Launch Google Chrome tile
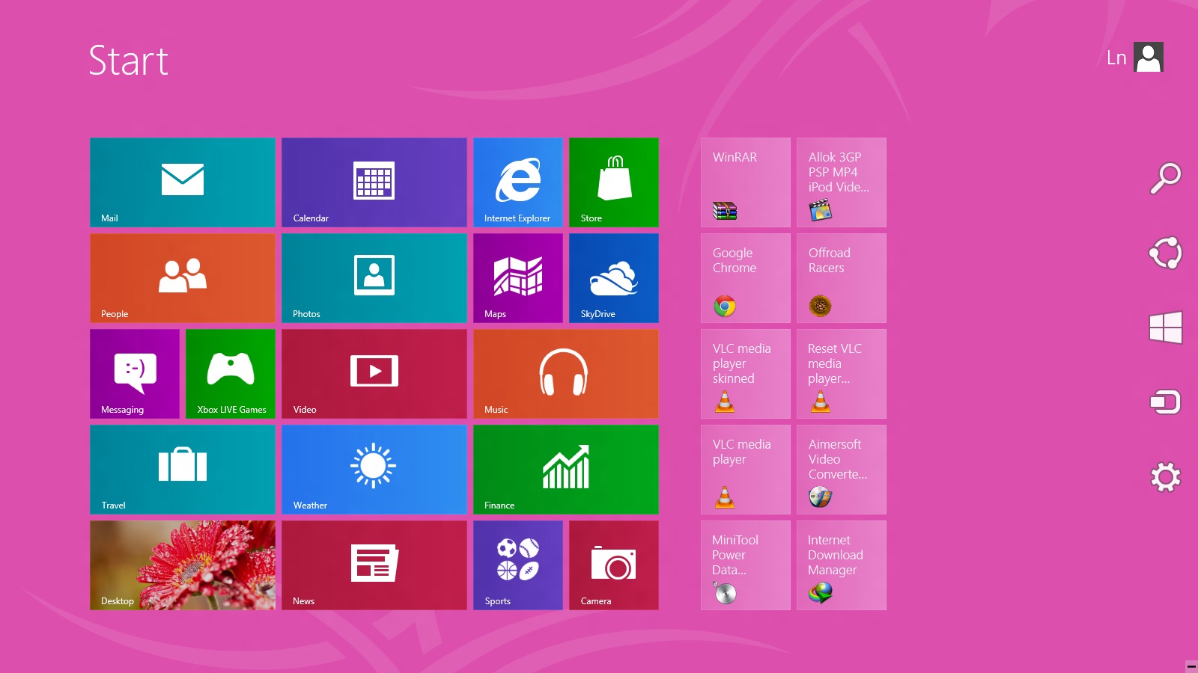Viewport: 1198px width, 673px height. [x=746, y=278]
